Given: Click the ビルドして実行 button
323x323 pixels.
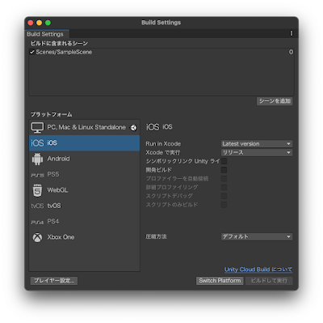Looking at the screenshot, I should click(x=269, y=281).
